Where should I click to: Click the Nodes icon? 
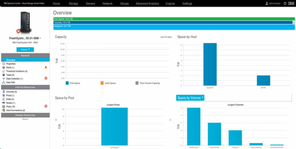[3, 103]
